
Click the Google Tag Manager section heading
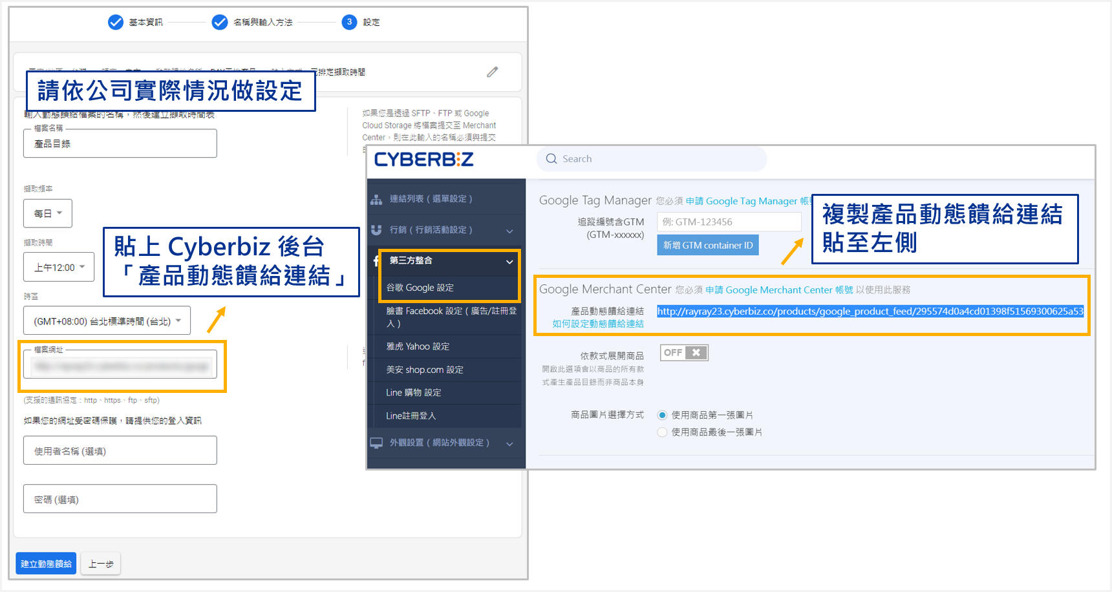pyautogui.click(x=595, y=200)
